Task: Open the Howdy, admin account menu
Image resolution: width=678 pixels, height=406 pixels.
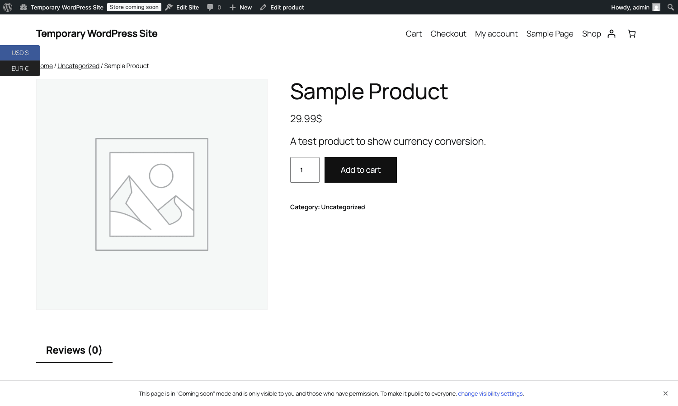Action: coord(636,7)
